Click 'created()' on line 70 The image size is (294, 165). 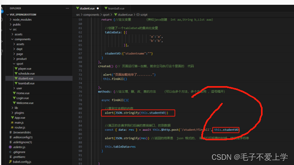(x=106, y=66)
